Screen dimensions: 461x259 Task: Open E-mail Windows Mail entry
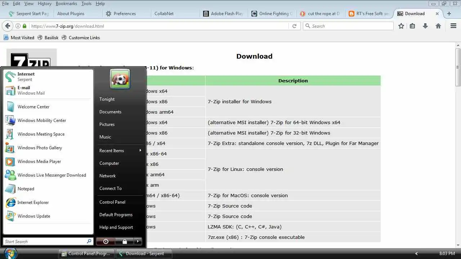pos(48,90)
